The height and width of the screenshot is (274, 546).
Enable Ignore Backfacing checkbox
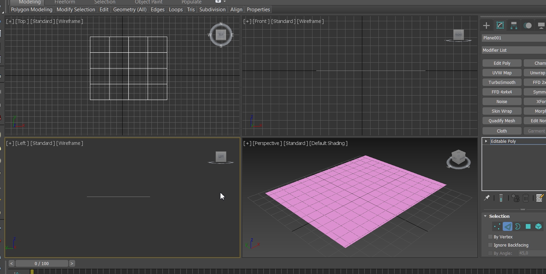[490, 245]
